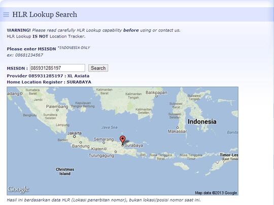This screenshot has height=205, width=274.
Task: Click the Tulungagung label on map
Action: [x=101, y=155]
